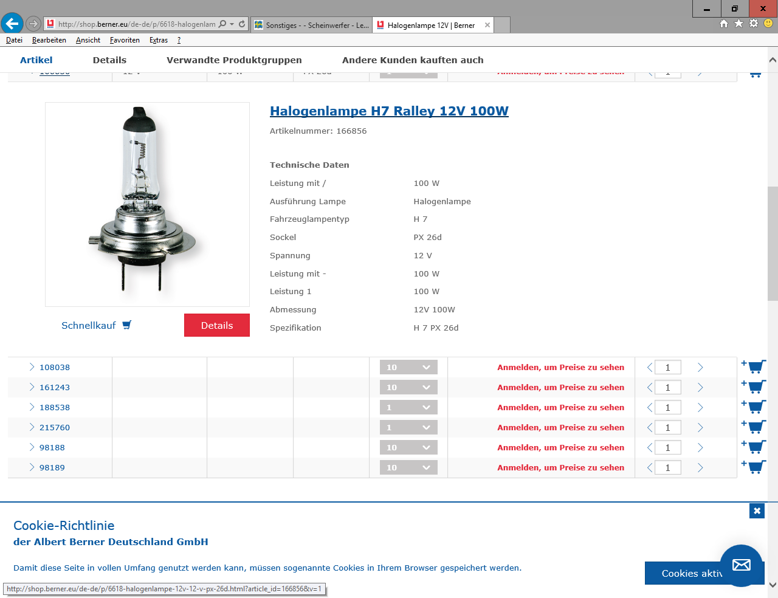Click the smiley feedback icon
778x598 pixels.
tap(768, 23)
